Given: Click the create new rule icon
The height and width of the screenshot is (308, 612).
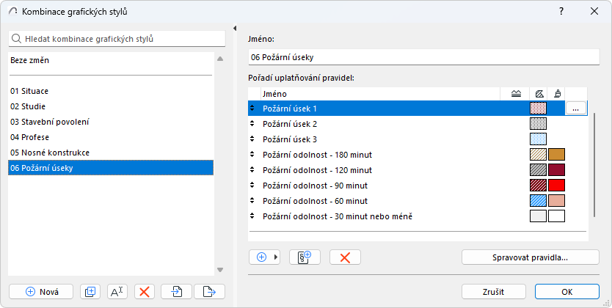Looking at the screenshot, I should click(x=305, y=257).
